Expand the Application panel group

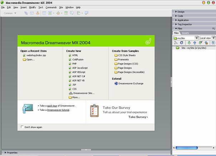(176, 20)
